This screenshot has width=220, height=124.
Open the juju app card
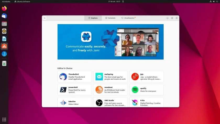pyautogui.click(x=146, y=77)
